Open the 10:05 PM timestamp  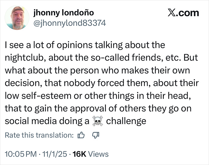coord(20,154)
